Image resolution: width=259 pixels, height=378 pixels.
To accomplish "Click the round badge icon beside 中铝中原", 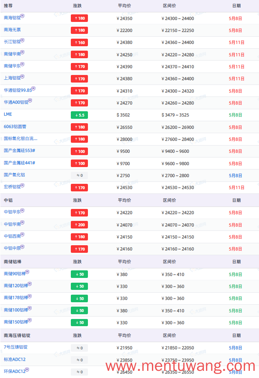I will (22, 246).
